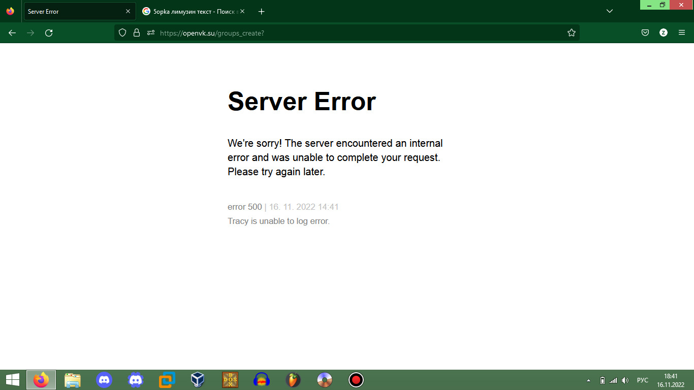Open Firefox View from the tab bar
The width and height of the screenshot is (694, 390).
[10, 11]
